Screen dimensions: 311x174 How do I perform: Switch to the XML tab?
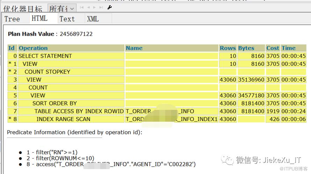click(93, 19)
